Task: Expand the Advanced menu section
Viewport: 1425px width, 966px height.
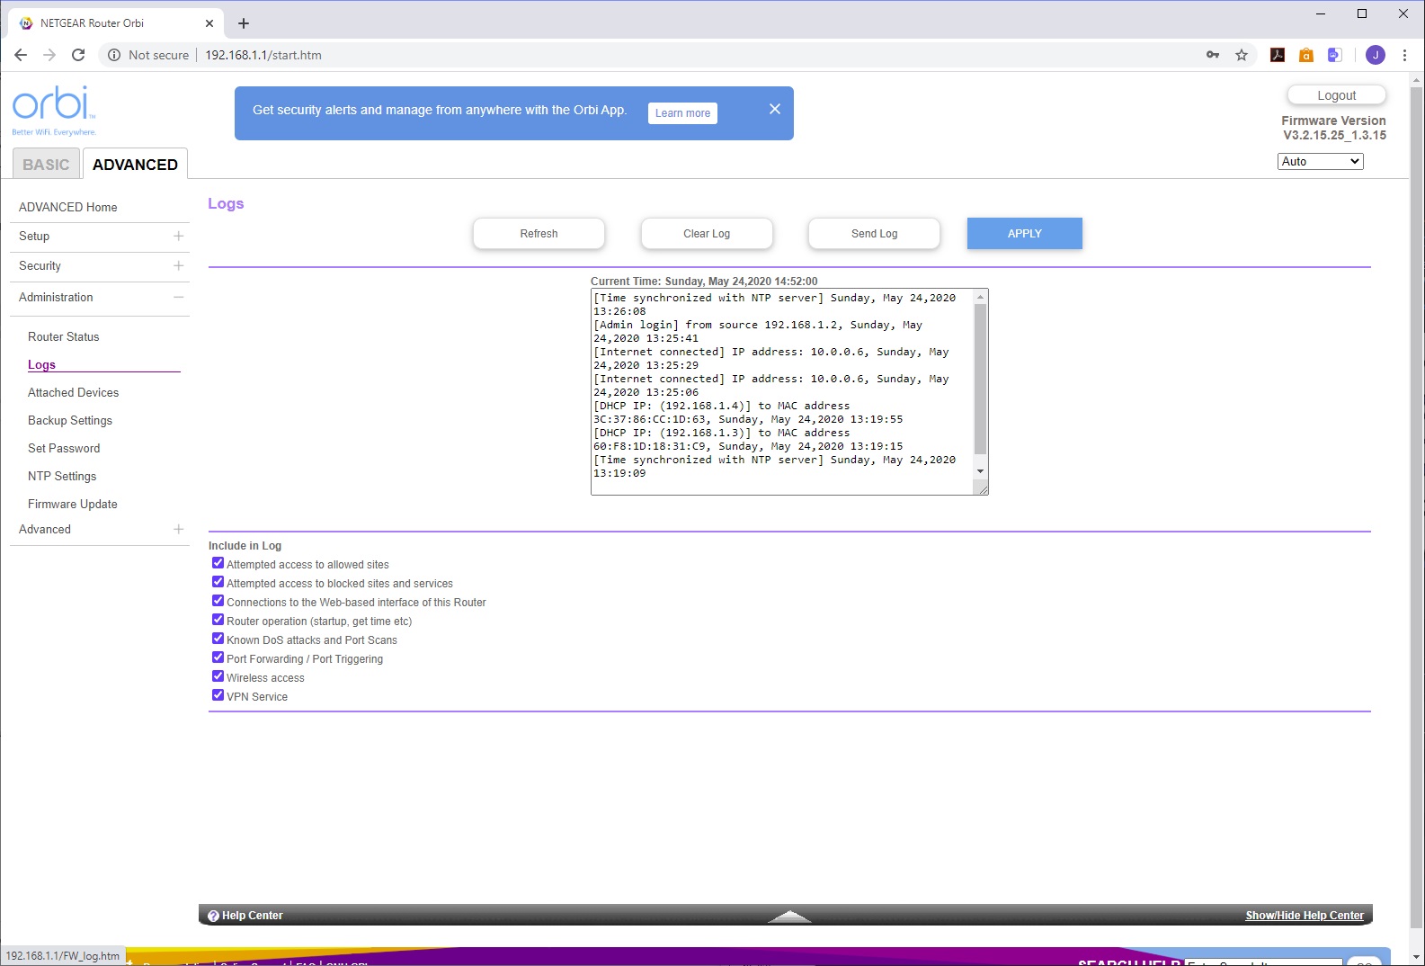Action: click(178, 529)
